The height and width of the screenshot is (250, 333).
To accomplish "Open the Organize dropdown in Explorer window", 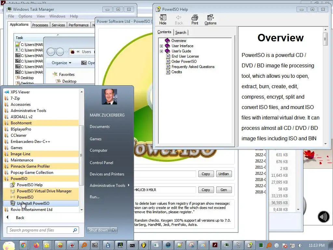I will tap(61, 63).
